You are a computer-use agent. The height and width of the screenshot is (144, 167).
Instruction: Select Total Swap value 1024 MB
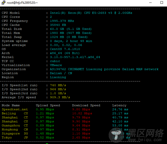(x=57, y=37)
